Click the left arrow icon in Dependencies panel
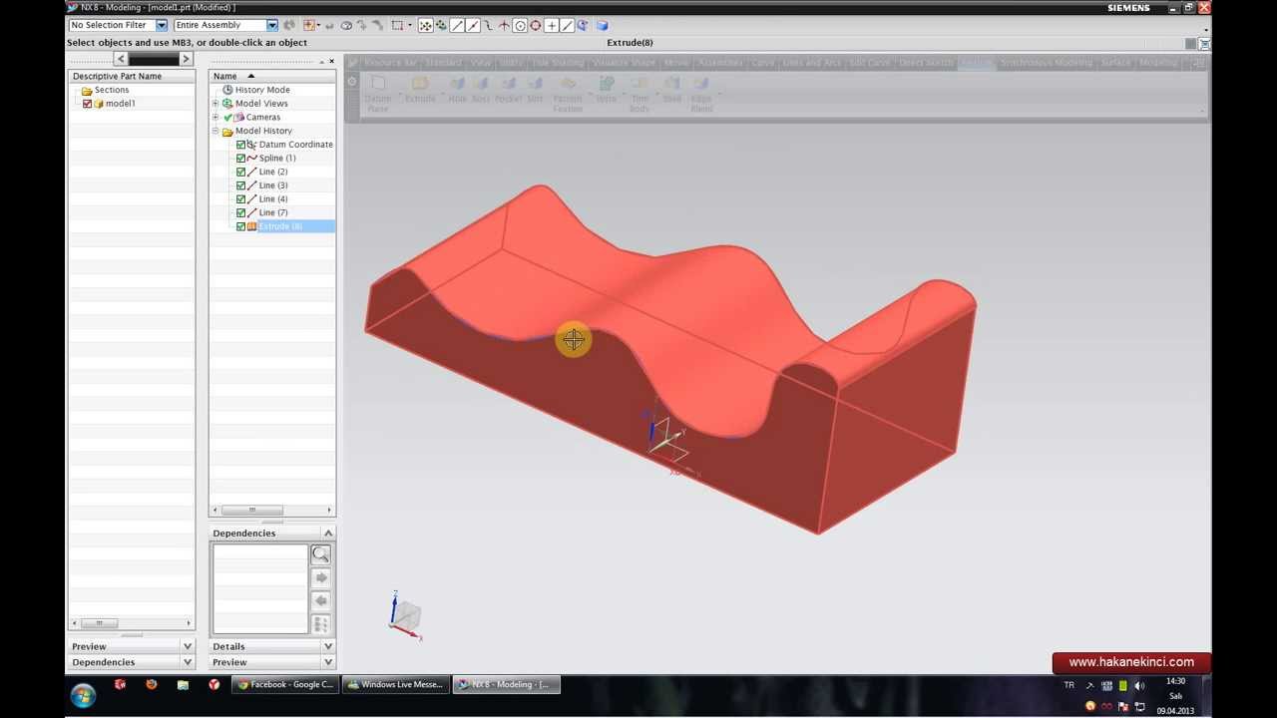 (x=320, y=600)
